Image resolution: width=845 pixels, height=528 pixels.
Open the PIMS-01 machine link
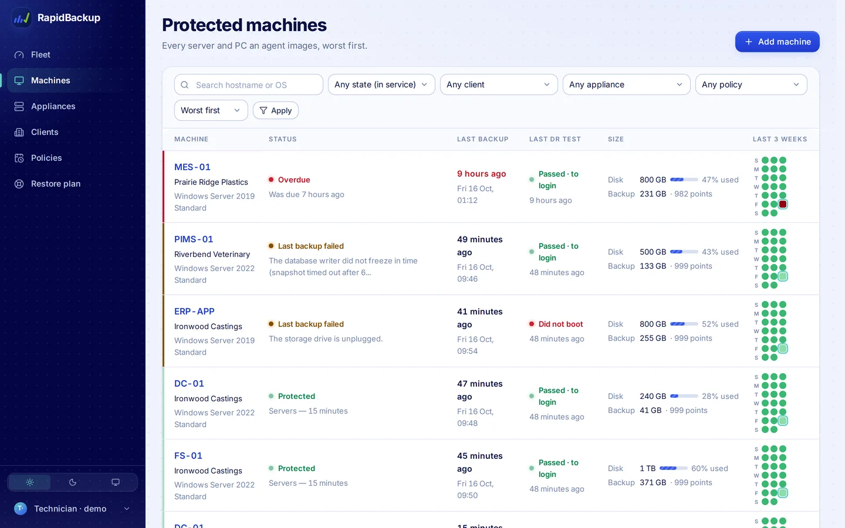(x=194, y=239)
